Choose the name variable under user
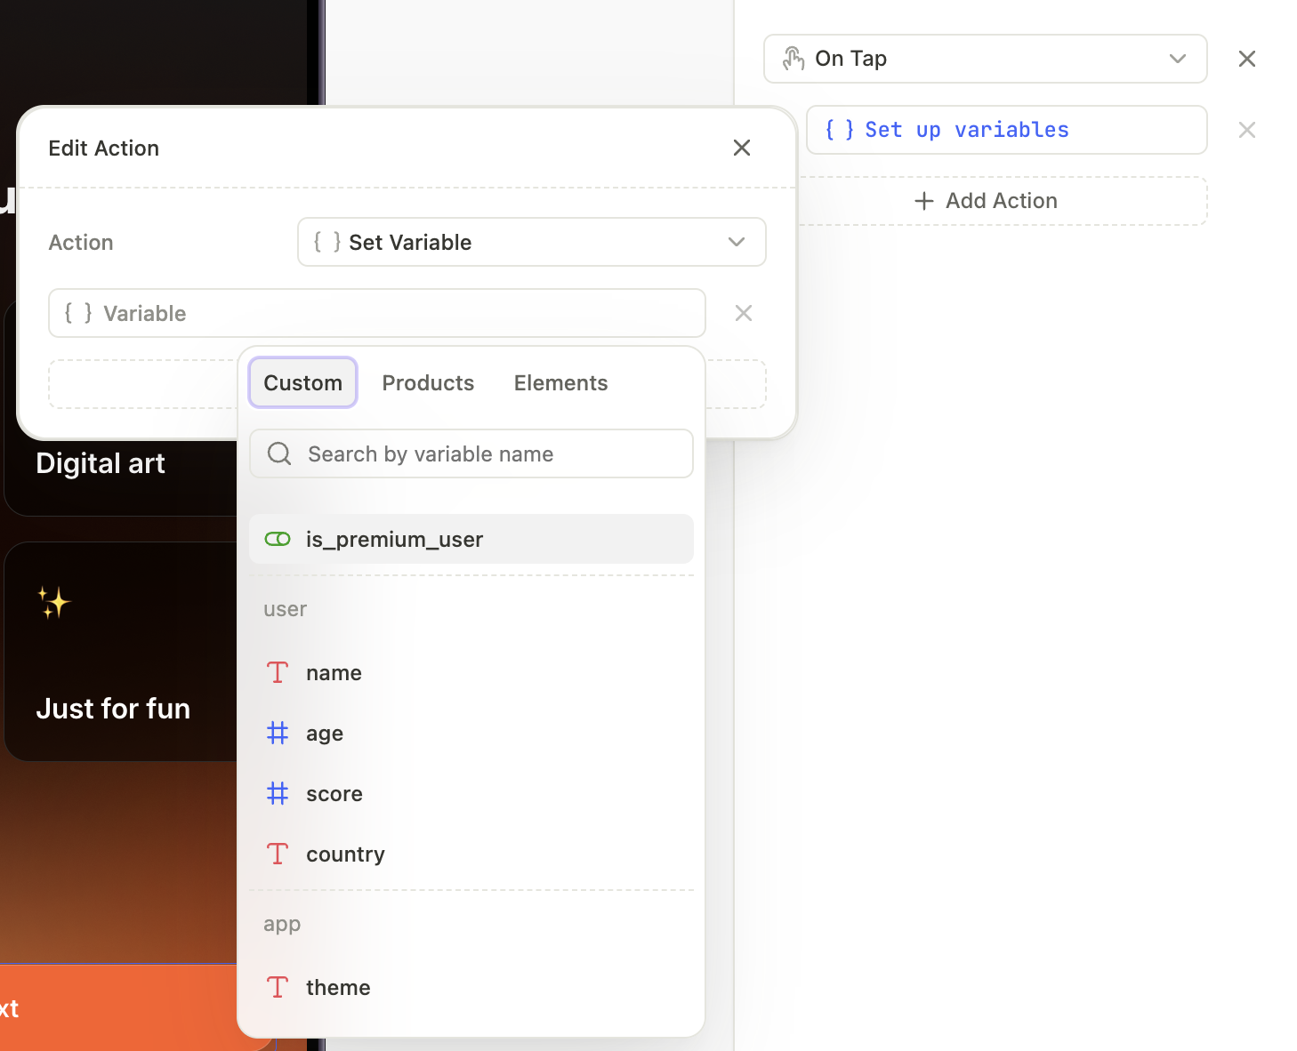This screenshot has height=1051, width=1297. click(471, 672)
